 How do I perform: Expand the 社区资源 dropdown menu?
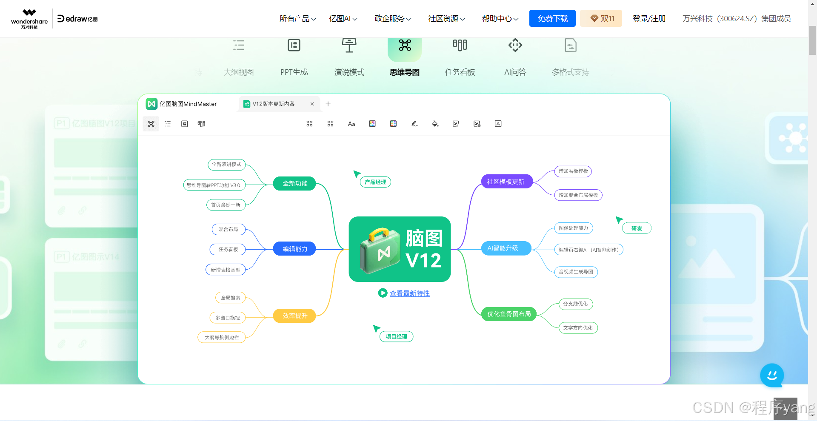(446, 19)
